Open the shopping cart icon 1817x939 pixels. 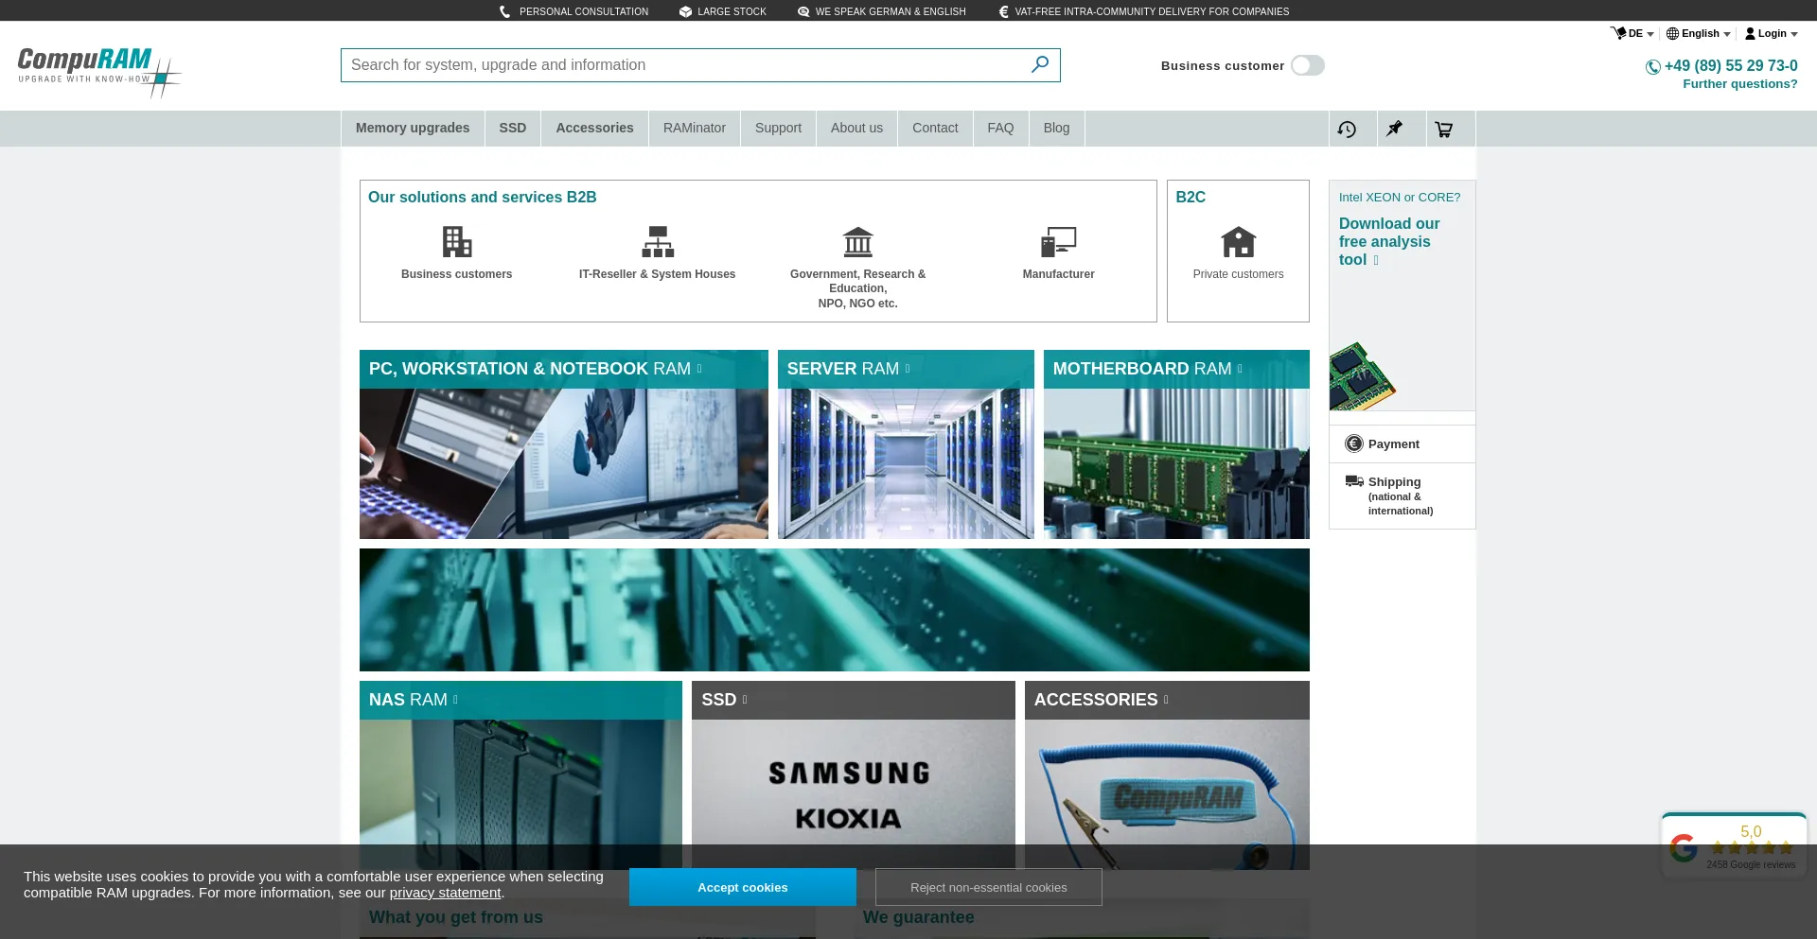click(x=1444, y=129)
